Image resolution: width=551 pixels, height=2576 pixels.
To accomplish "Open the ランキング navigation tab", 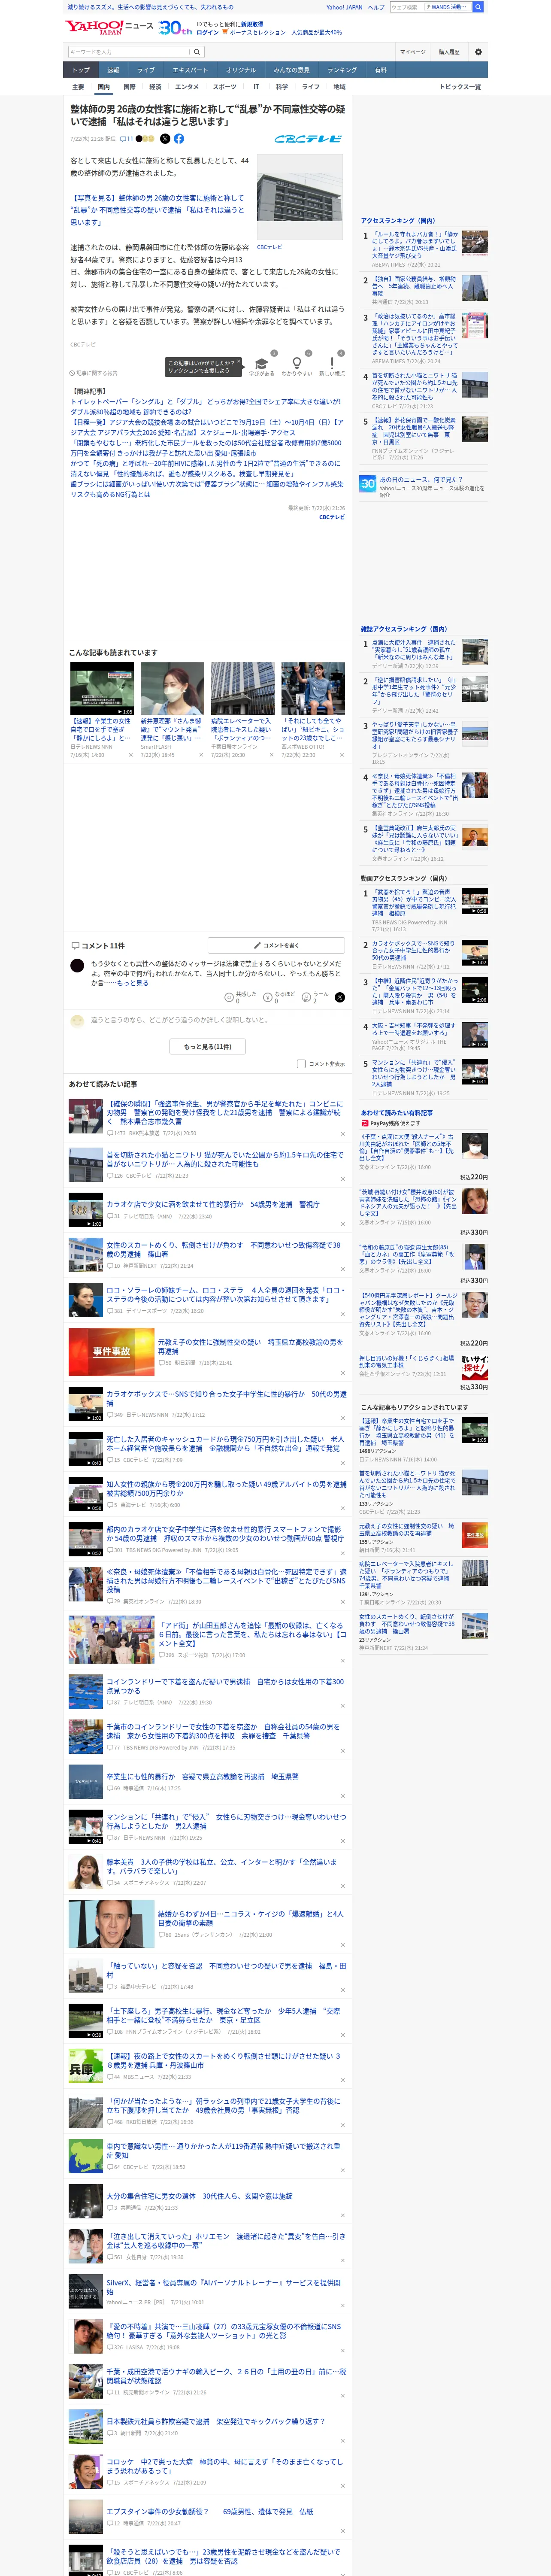I will 342,70.
